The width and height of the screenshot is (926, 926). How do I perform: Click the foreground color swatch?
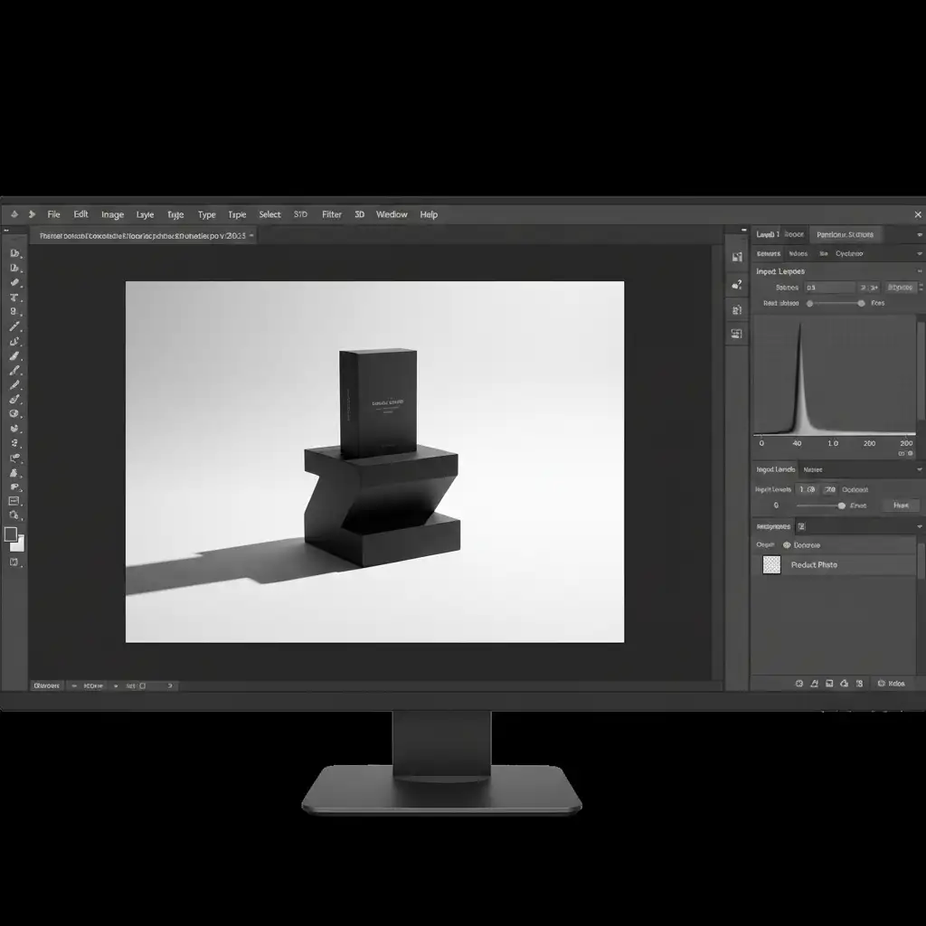pos(11,534)
